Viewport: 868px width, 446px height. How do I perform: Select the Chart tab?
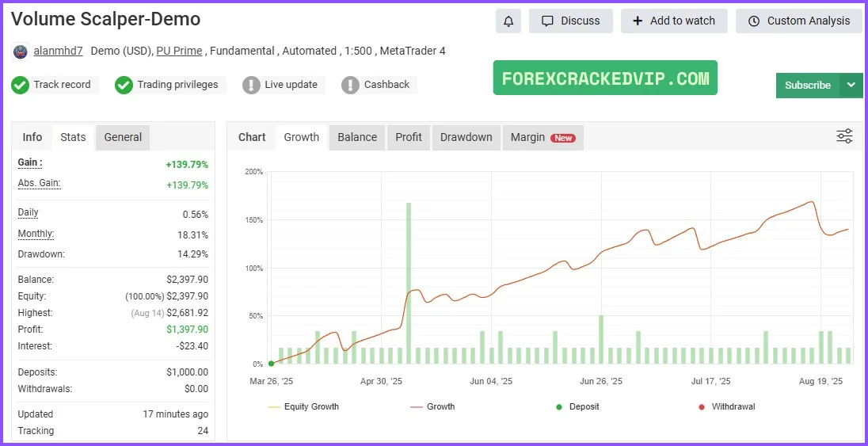(x=252, y=137)
